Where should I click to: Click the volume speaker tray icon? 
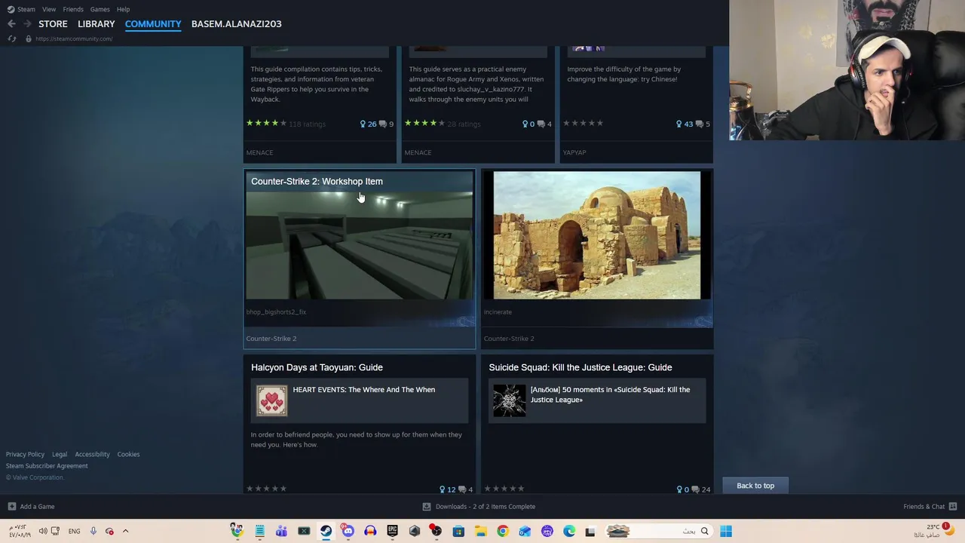click(43, 531)
